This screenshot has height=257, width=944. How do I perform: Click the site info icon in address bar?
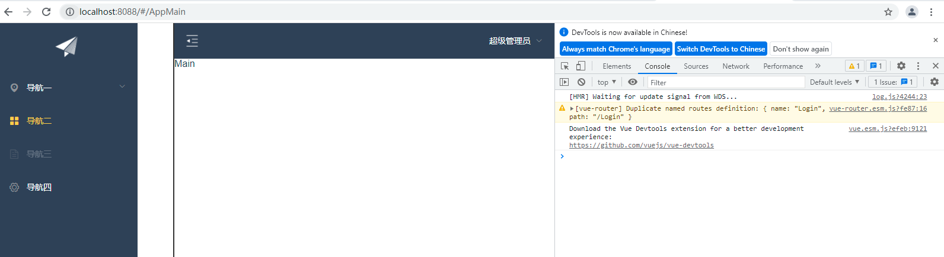click(70, 12)
